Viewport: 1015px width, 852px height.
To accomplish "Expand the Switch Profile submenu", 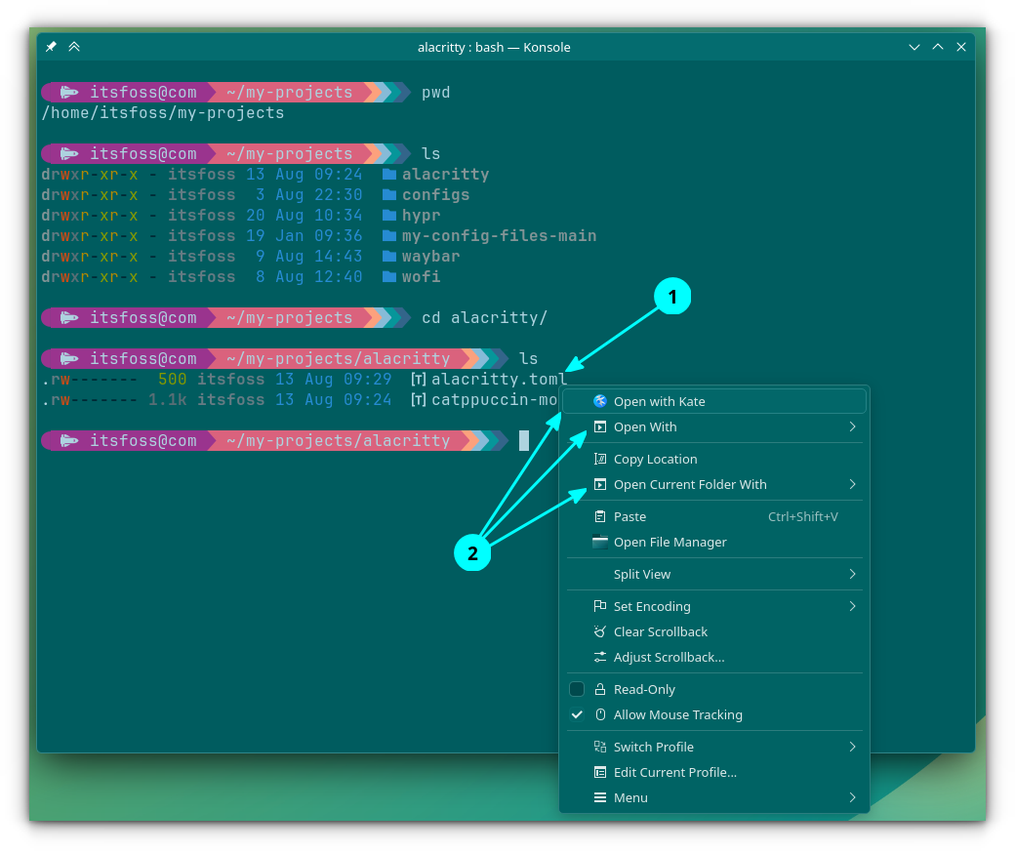I will coord(852,747).
